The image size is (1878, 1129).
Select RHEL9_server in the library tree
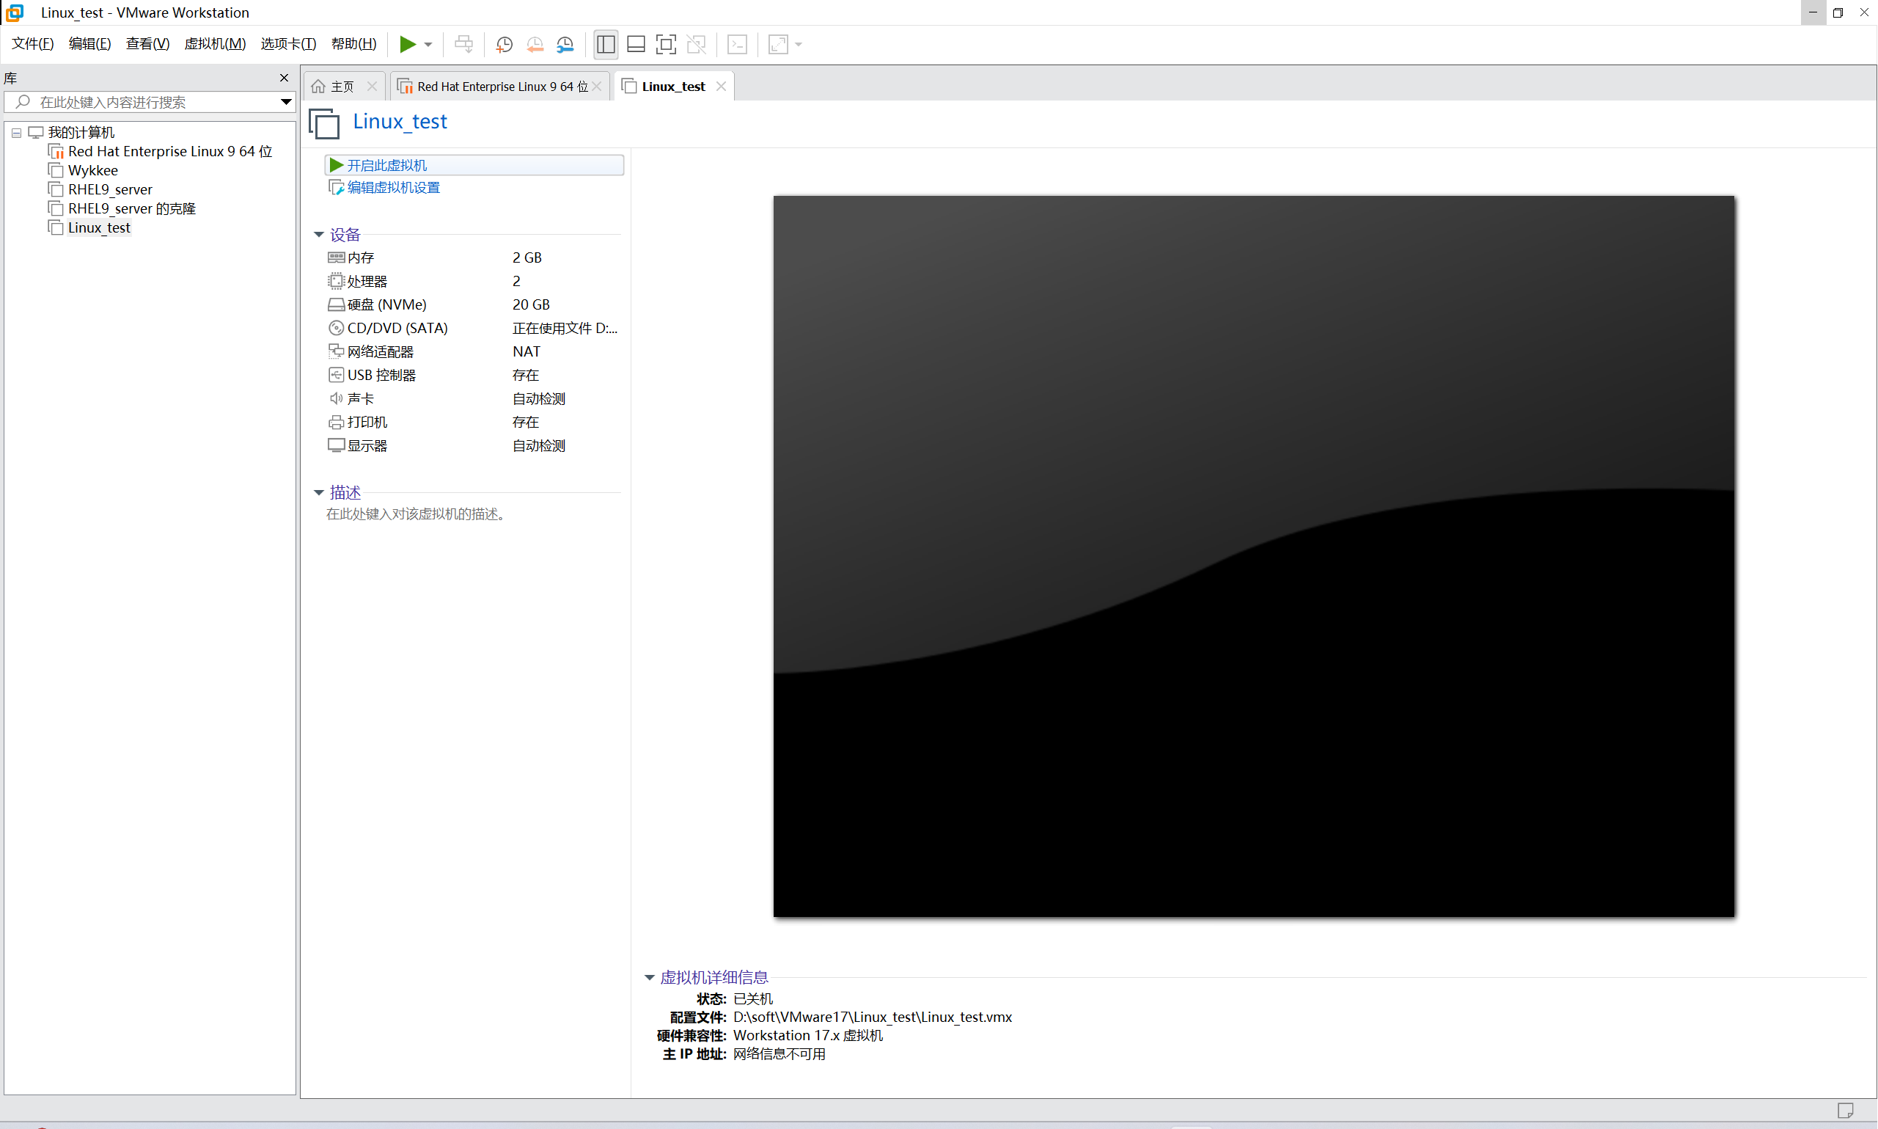(x=109, y=189)
